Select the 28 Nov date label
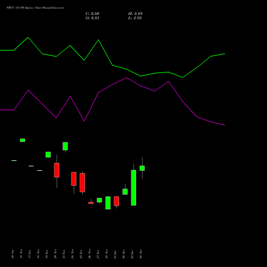267x267 pixels. coord(107,254)
